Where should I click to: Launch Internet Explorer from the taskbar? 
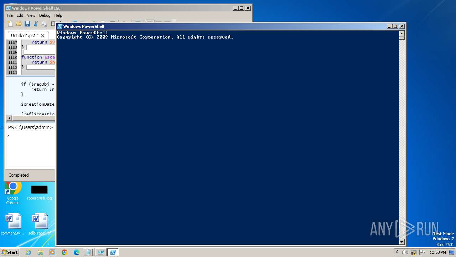coord(28,252)
